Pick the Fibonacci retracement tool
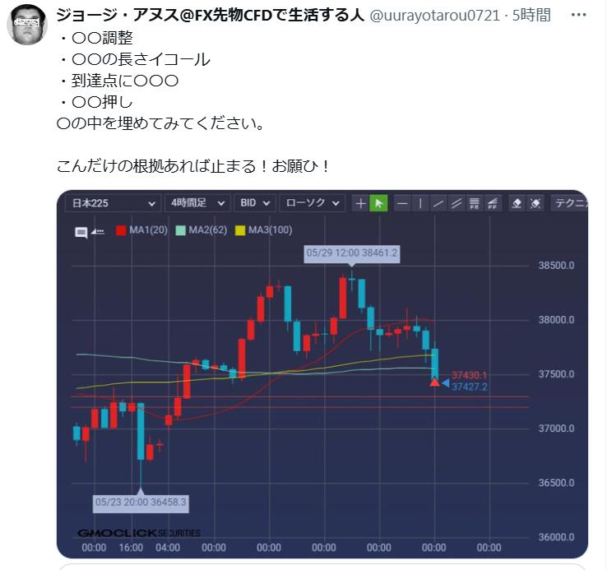Screen dimensions: 607x570 pyautogui.click(x=474, y=203)
